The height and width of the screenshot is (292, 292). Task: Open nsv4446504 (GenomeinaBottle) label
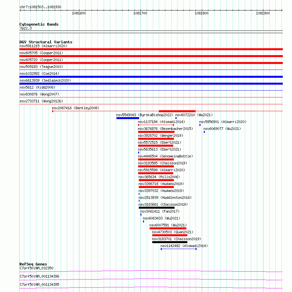(x=165, y=156)
